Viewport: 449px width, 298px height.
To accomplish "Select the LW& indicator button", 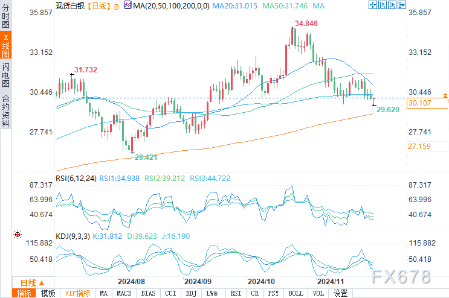I will coord(212,293).
